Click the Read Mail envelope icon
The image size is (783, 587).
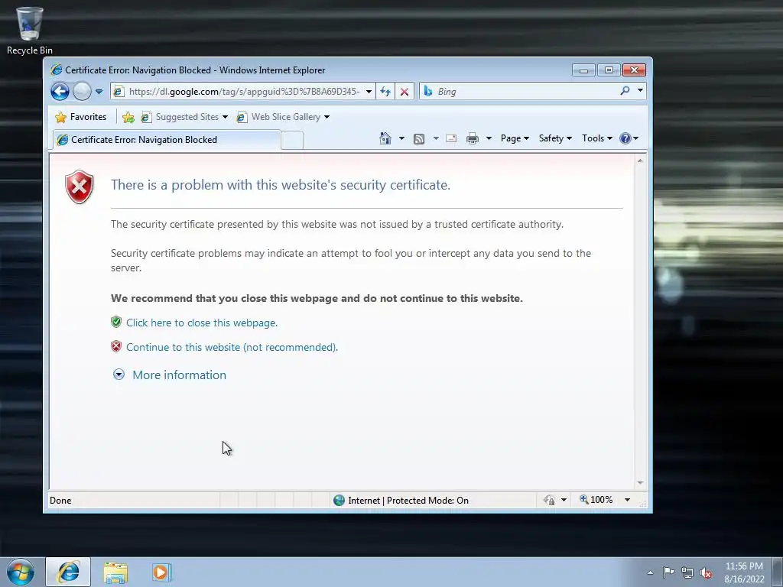pyautogui.click(x=451, y=138)
